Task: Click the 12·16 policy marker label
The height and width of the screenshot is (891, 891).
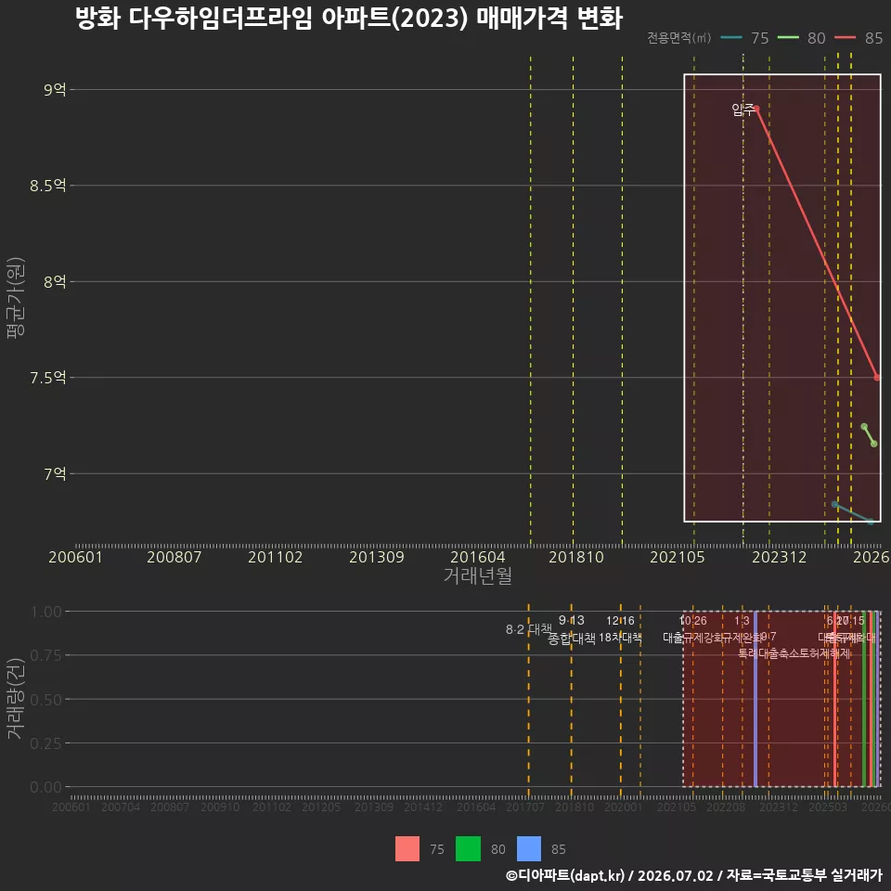Action: 620,621
